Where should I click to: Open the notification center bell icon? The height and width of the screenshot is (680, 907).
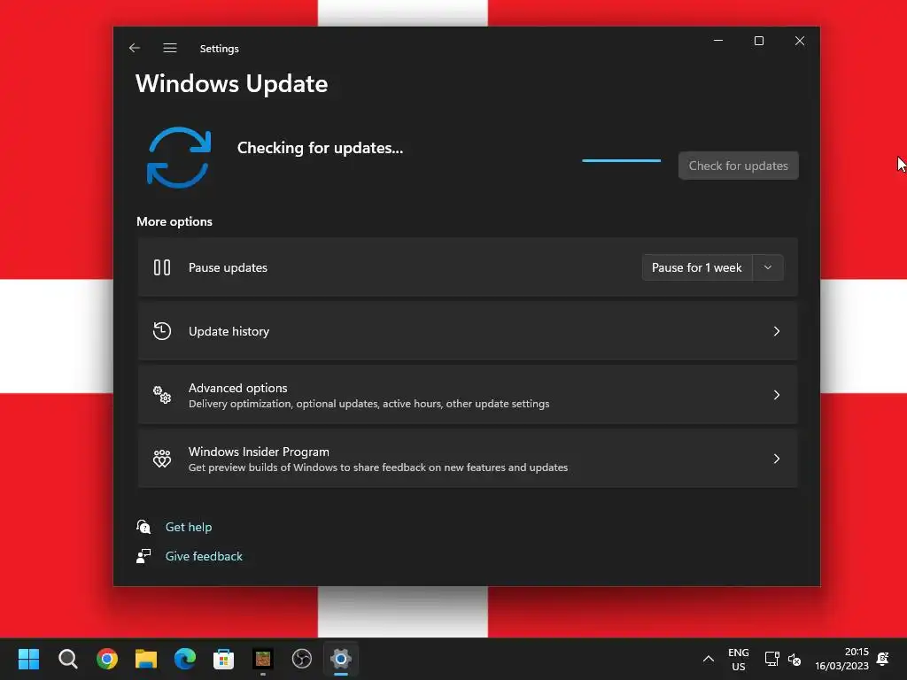pos(883,659)
